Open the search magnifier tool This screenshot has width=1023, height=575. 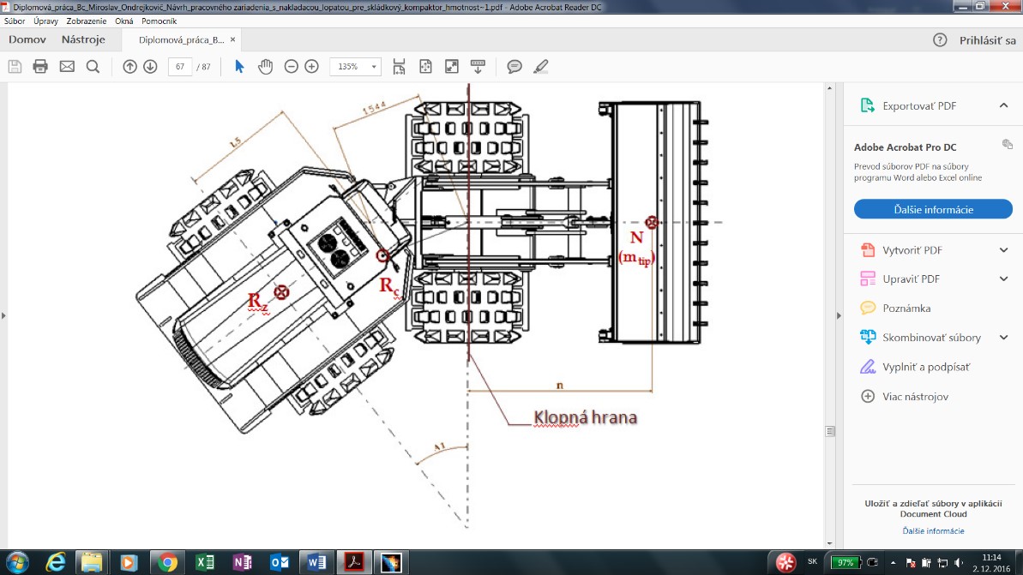[x=93, y=67]
